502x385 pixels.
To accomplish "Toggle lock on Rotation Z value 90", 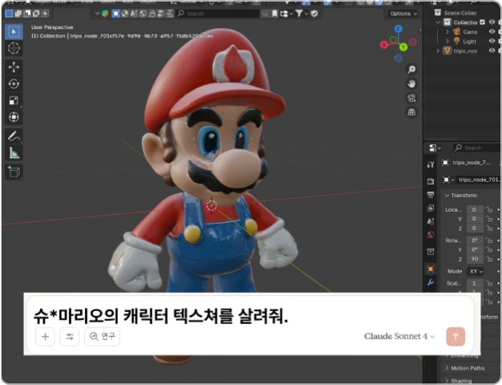I will (x=489, y=259).
